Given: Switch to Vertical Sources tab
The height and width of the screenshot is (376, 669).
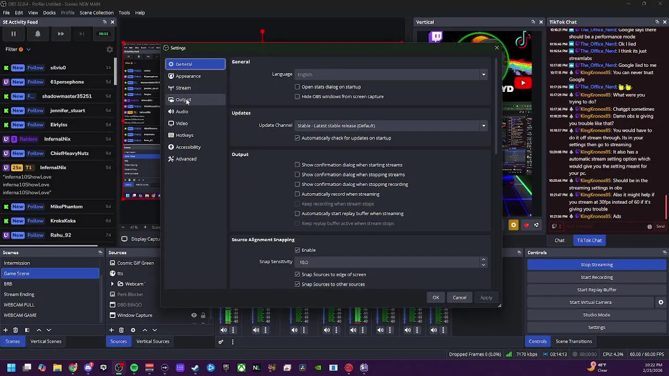Looking at the screenshot, I should tap(153, 342).
